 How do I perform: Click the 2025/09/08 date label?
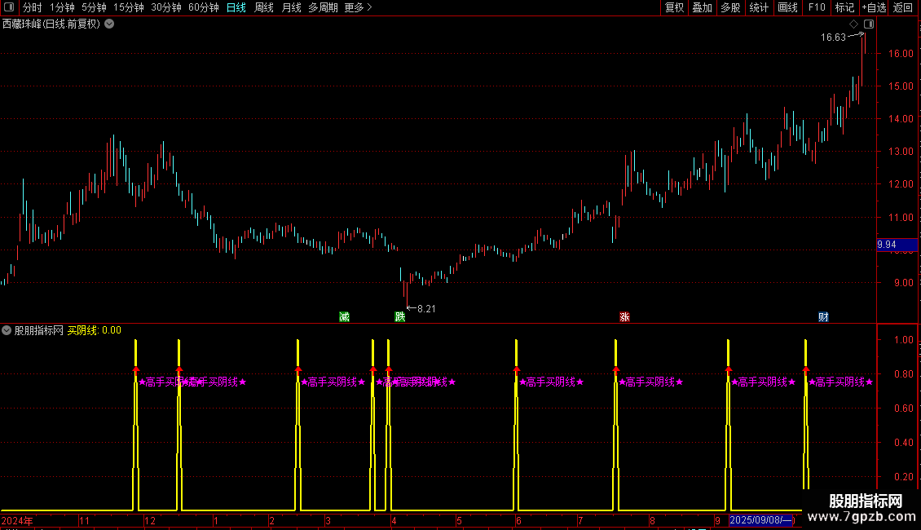click(x=761, y=520)
